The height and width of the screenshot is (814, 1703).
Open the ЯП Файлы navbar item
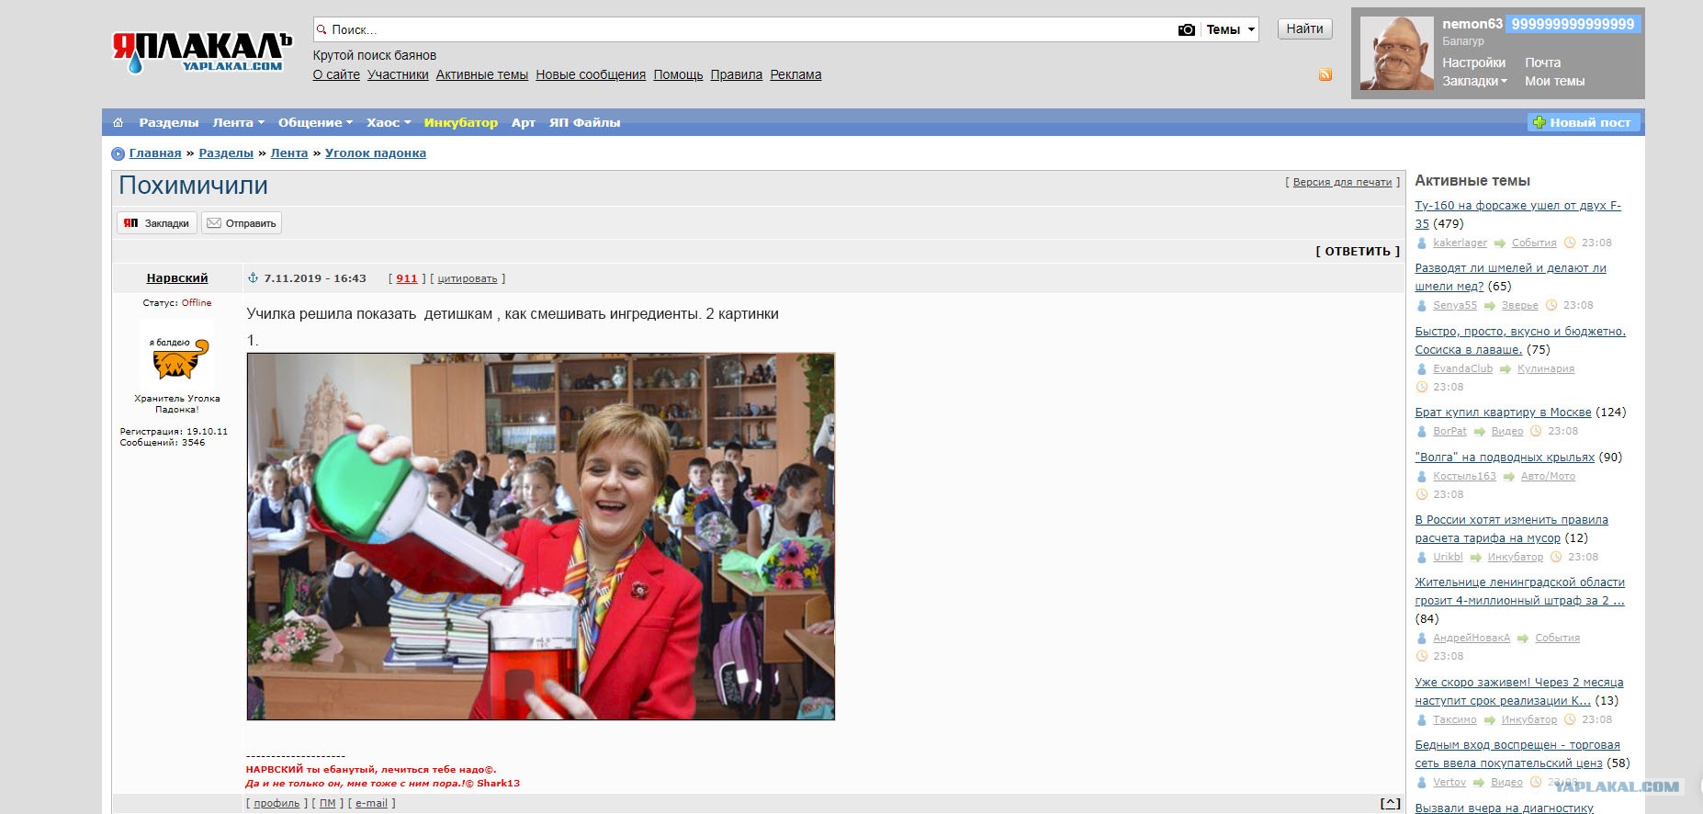point(585,122)
